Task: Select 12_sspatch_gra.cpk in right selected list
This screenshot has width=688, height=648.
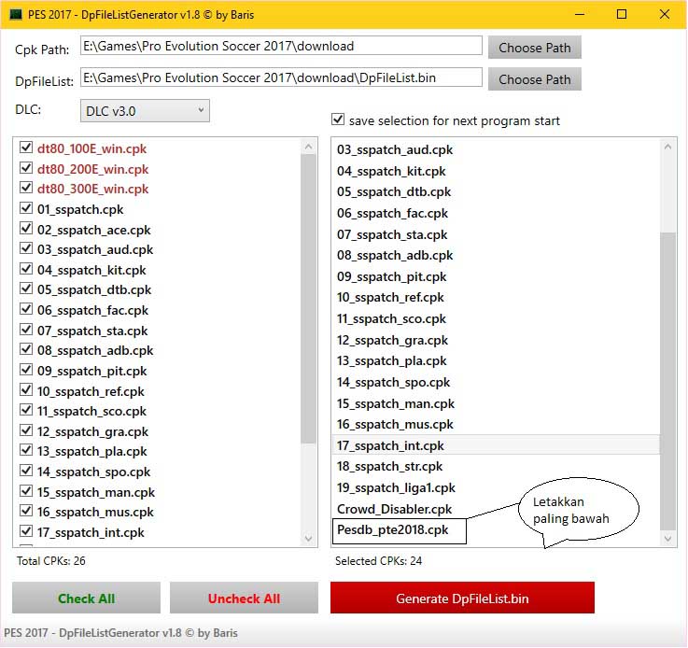Action: pos(496,340)
